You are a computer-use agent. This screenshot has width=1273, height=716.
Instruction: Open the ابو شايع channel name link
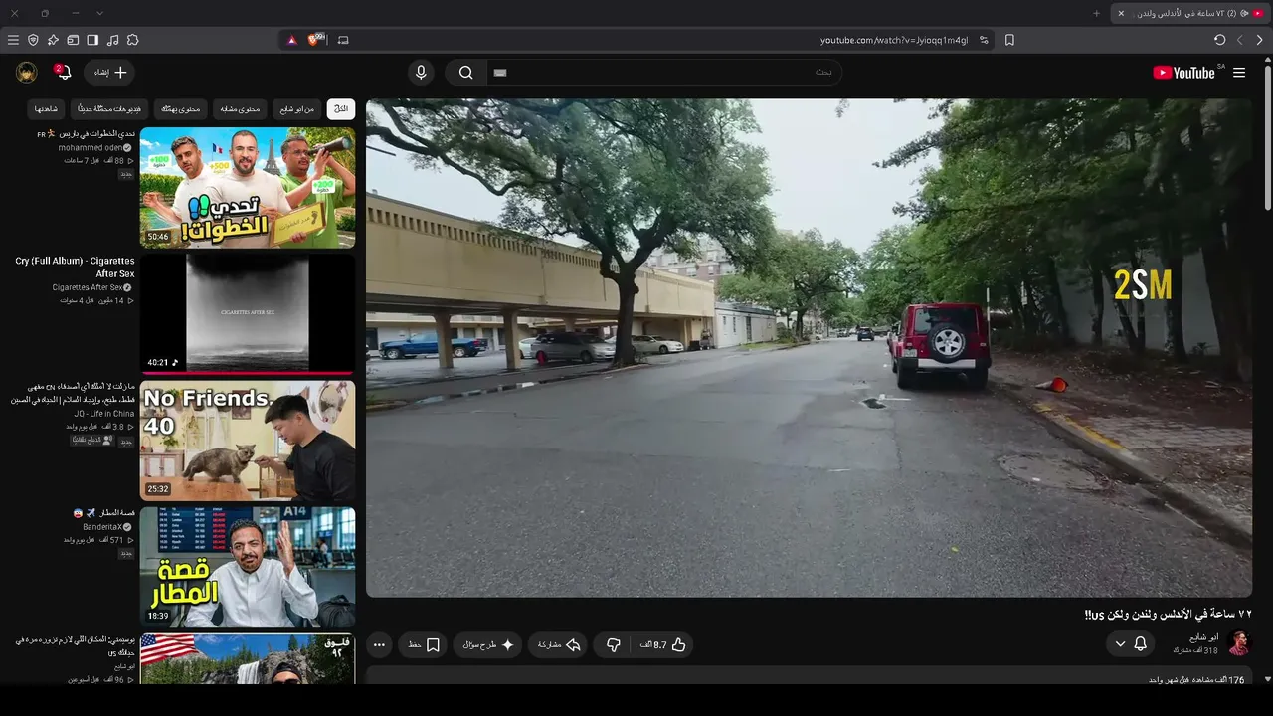[1203, 637]
